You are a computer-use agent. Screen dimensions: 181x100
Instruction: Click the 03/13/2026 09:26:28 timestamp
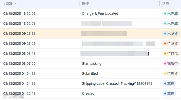point(19,43)
